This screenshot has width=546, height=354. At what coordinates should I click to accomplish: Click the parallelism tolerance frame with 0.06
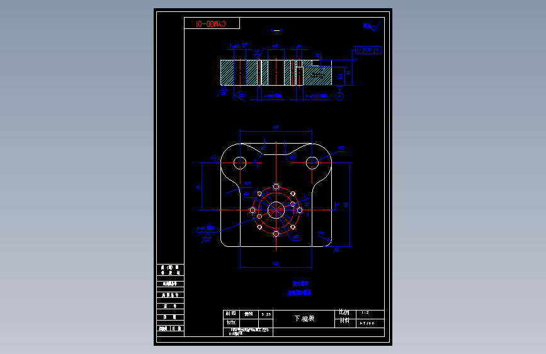tap(368, 50)
